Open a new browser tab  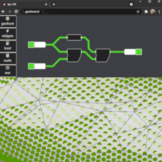coord(54,4)
